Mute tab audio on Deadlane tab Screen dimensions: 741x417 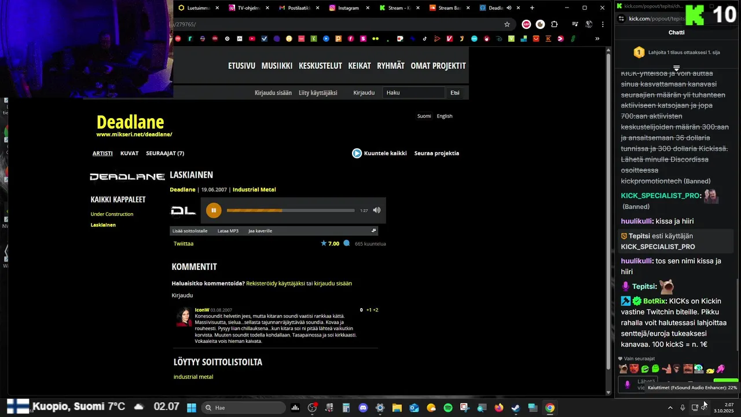(509, 8)
